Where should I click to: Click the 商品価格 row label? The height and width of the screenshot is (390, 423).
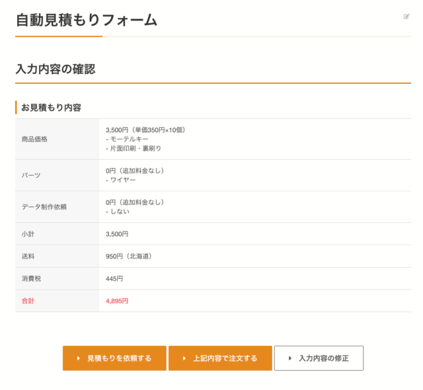[34, 139]
